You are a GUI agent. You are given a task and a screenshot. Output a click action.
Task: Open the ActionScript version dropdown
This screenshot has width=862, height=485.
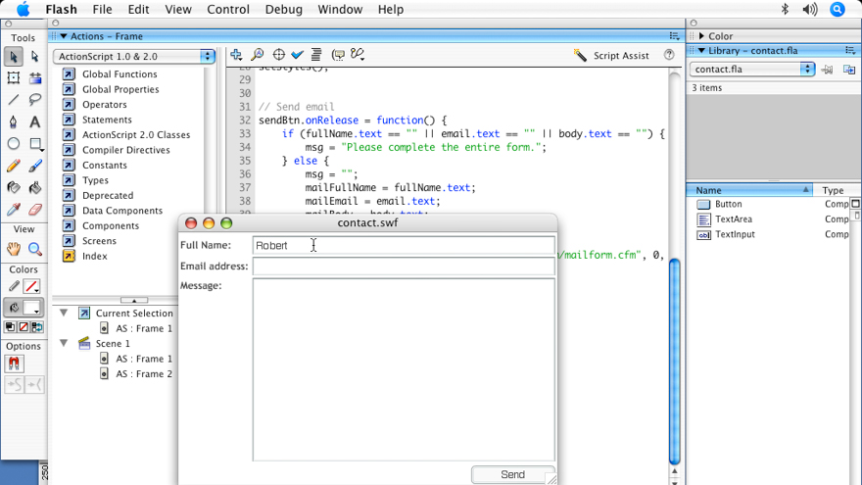[x=133, y=56]
